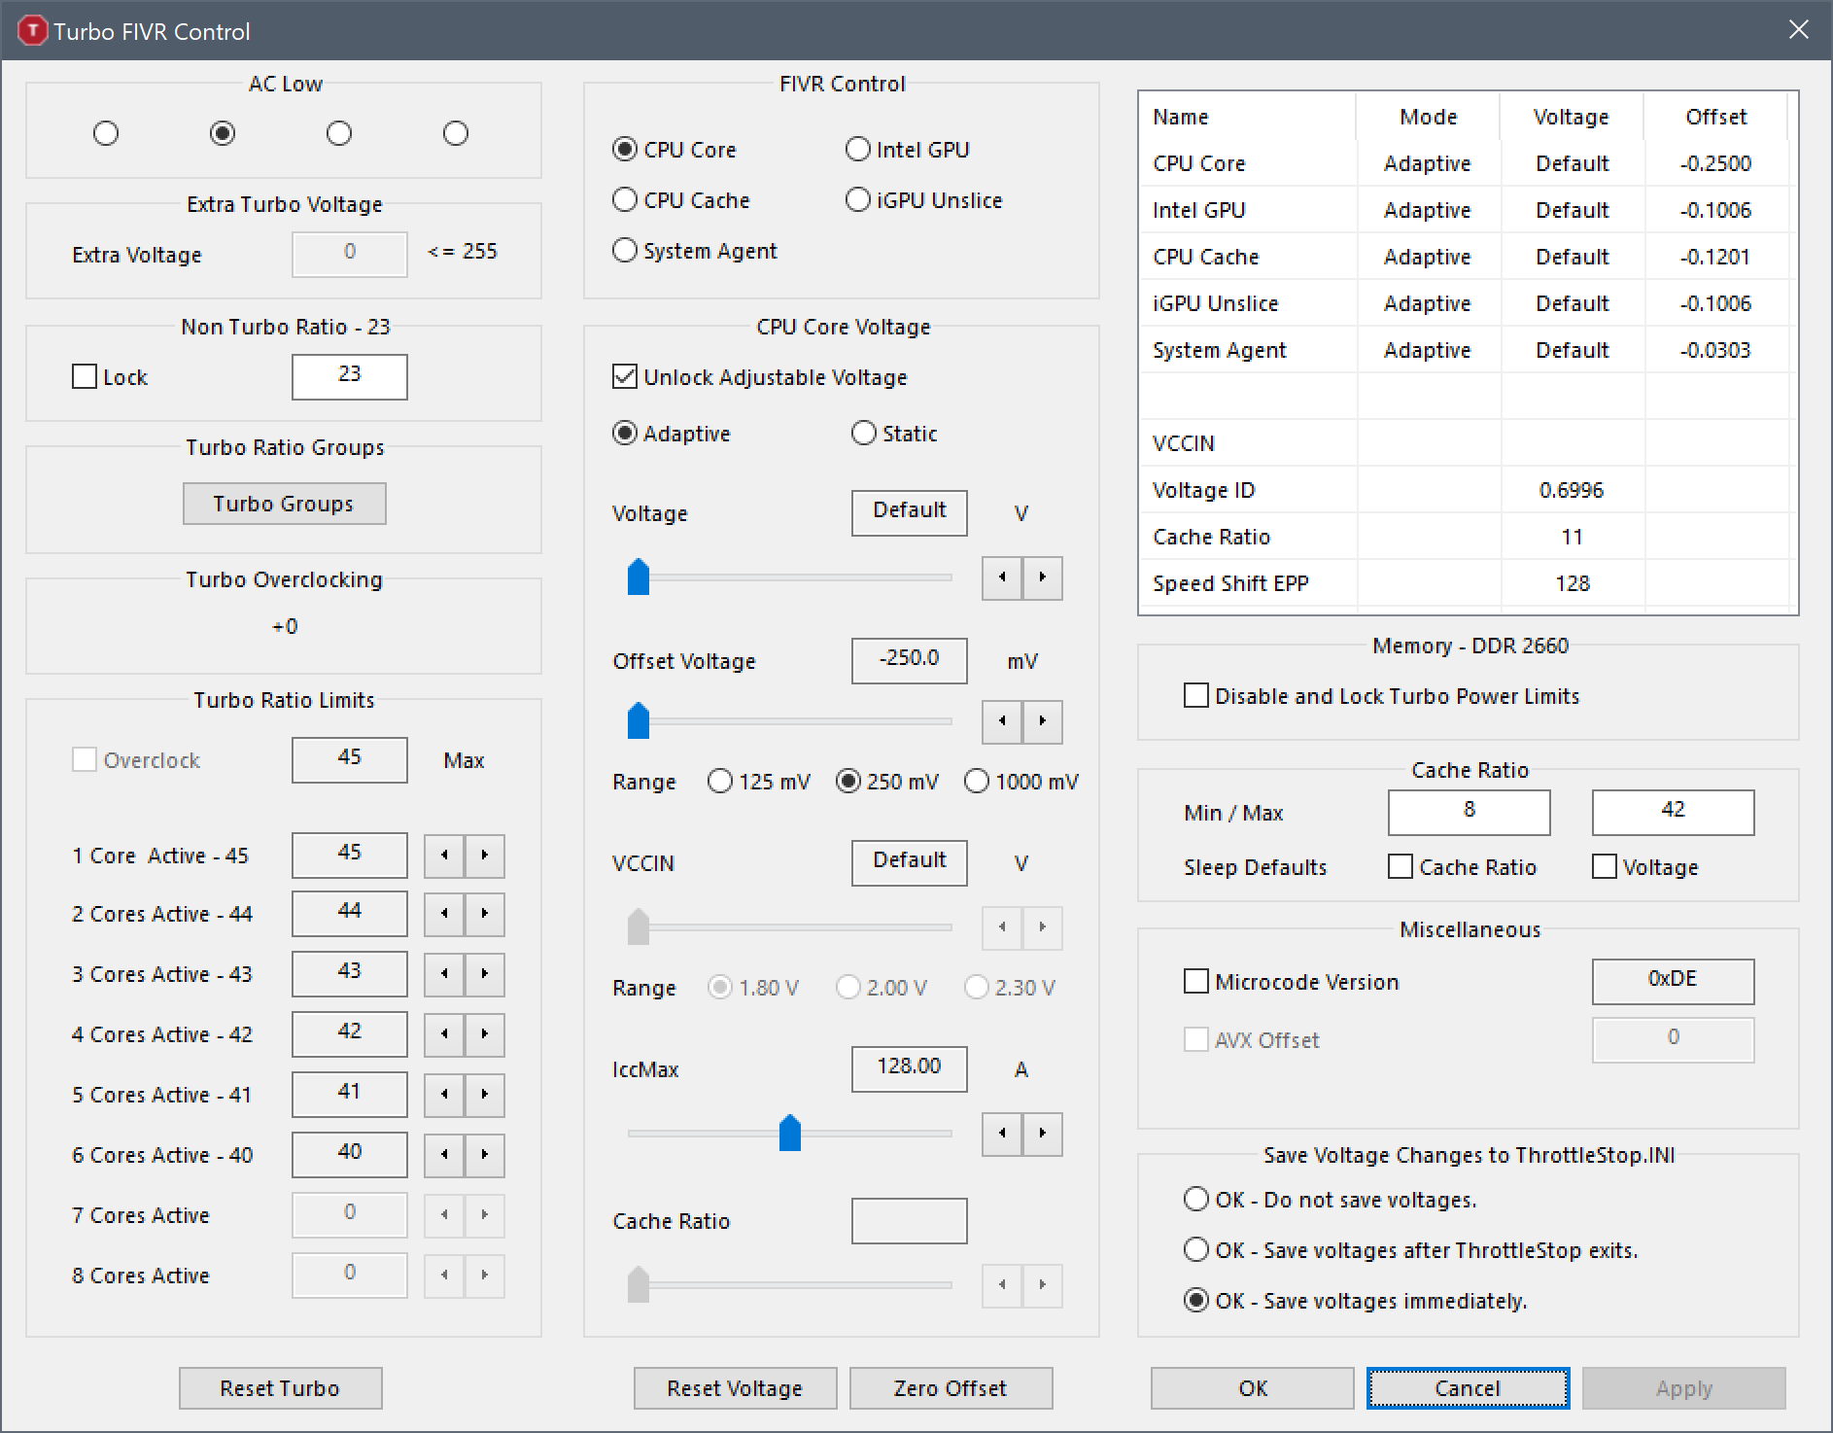Click the Offset Voltage right arrow button

(x=1043, y=721)
